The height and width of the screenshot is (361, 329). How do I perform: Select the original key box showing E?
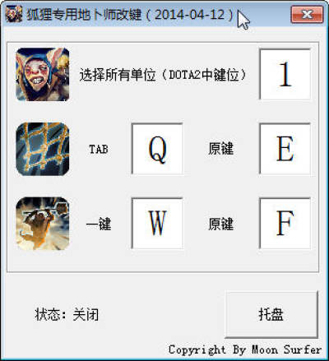pos(285,149)
